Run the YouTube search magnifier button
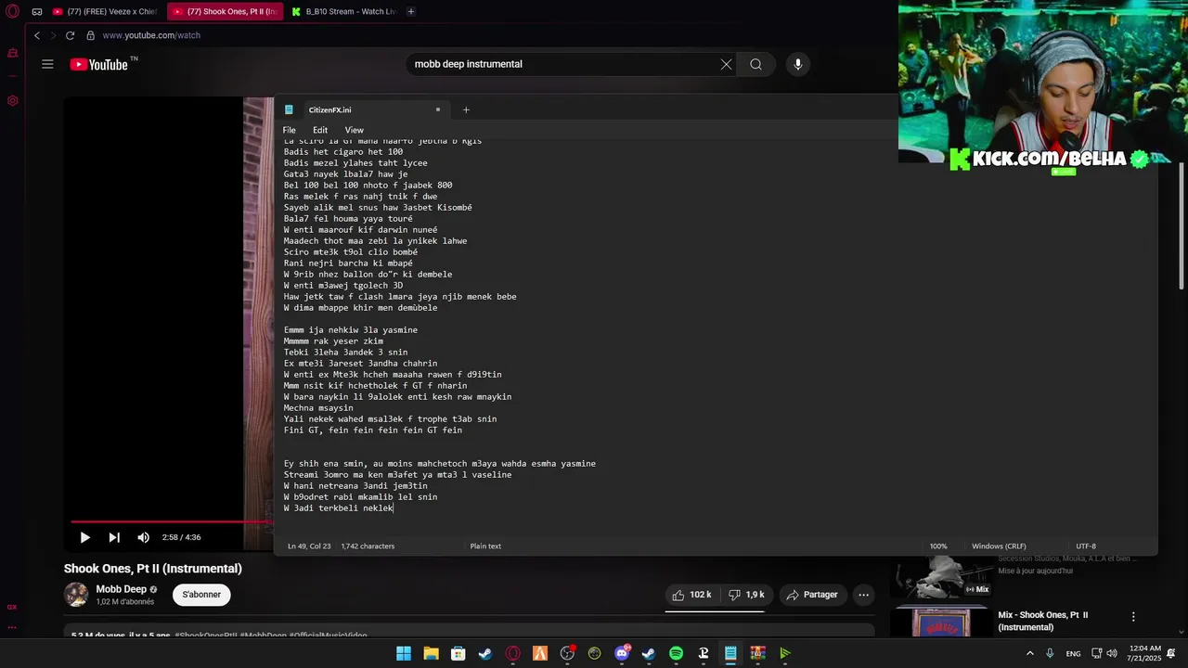Image resolution: width=1188 pixels, height=668 pixels. point(756,64)
